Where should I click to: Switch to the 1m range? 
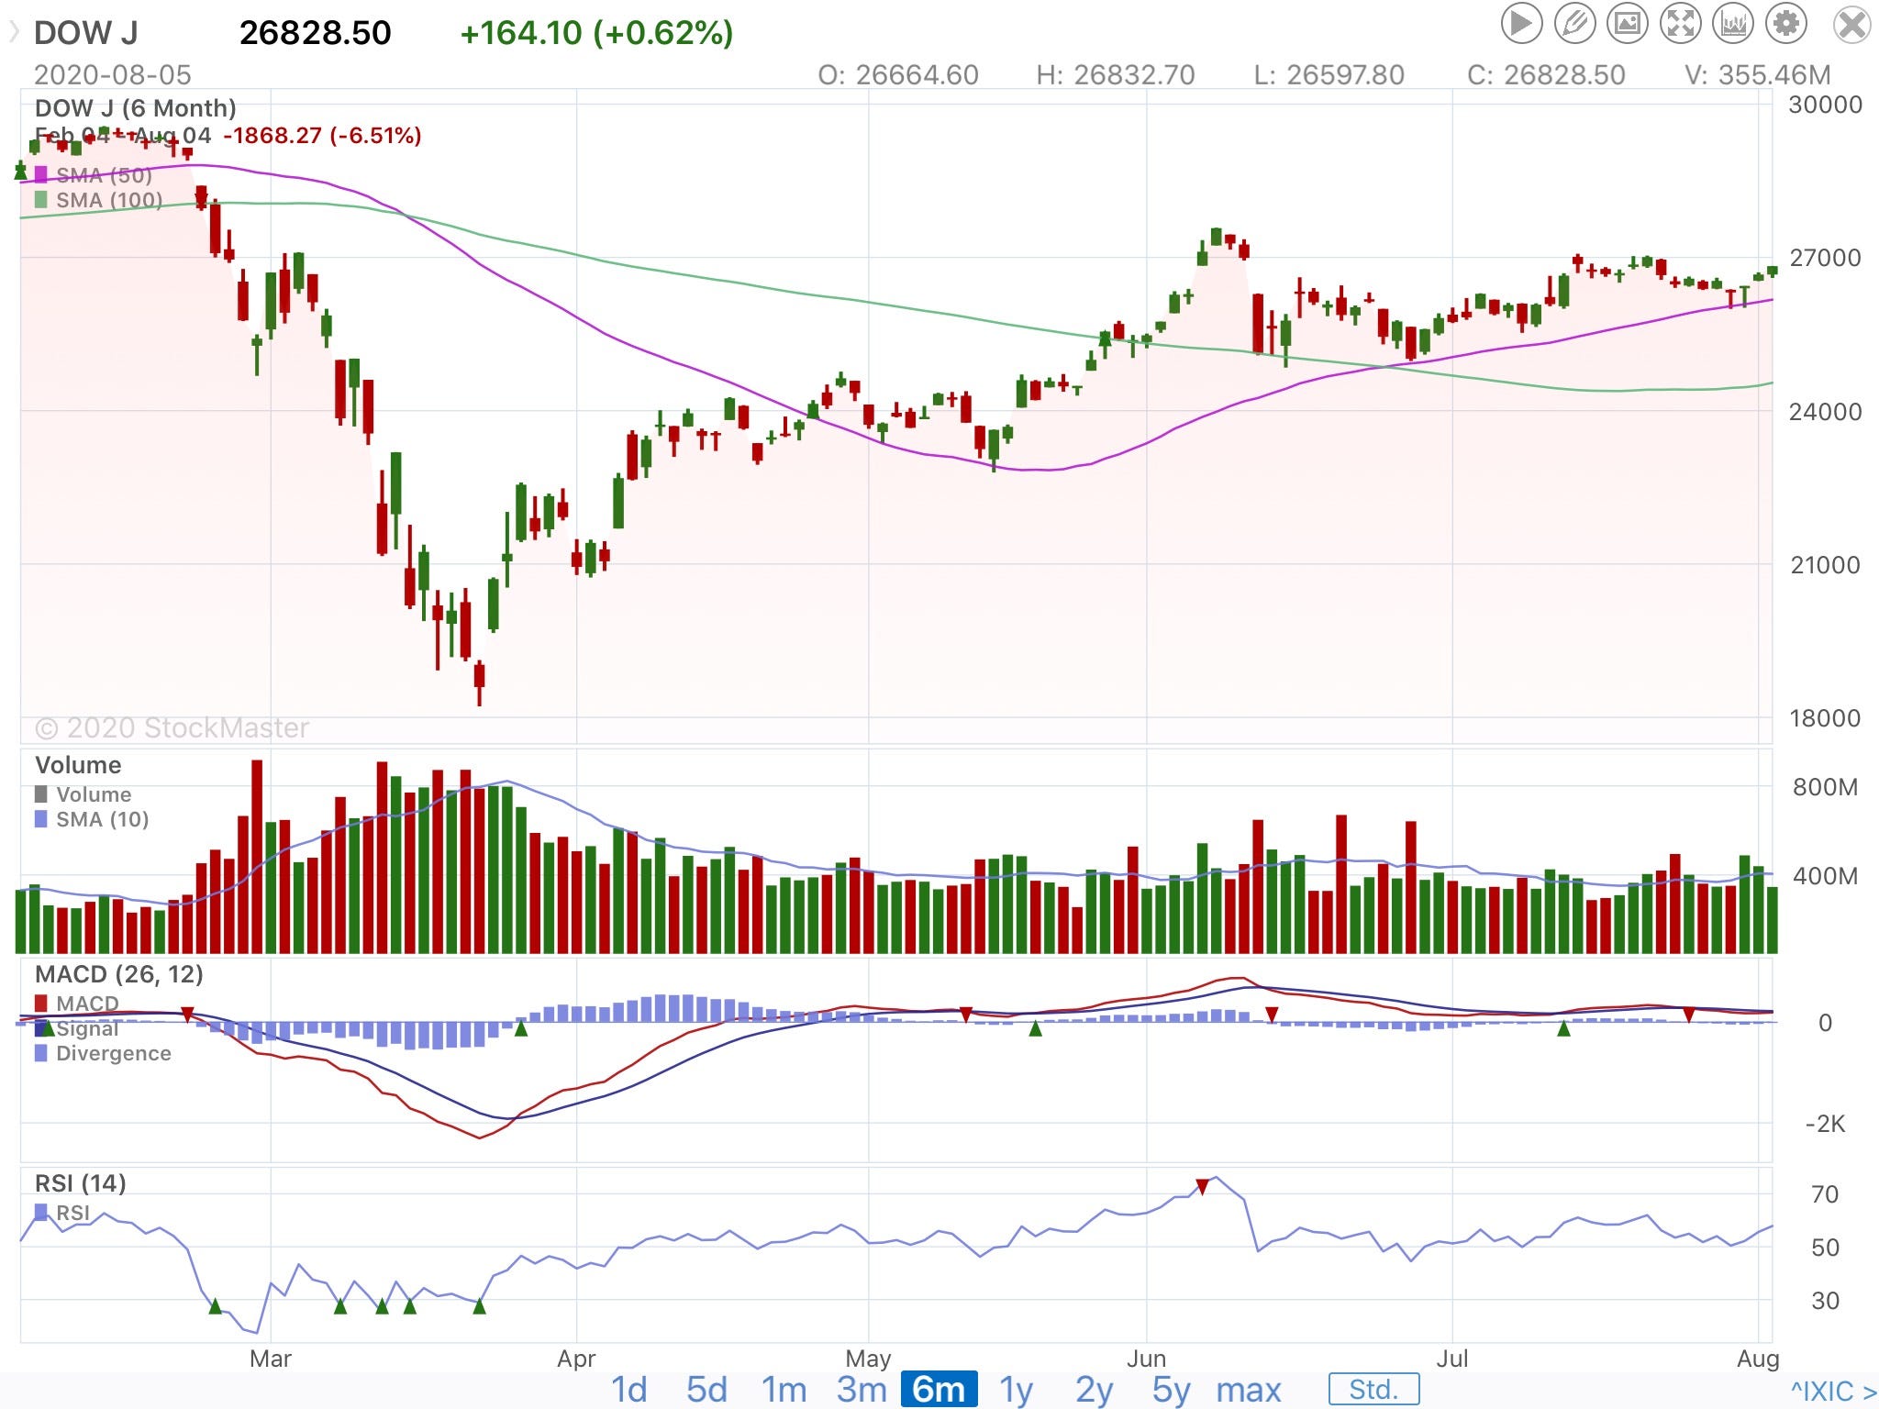[784, 1389]
